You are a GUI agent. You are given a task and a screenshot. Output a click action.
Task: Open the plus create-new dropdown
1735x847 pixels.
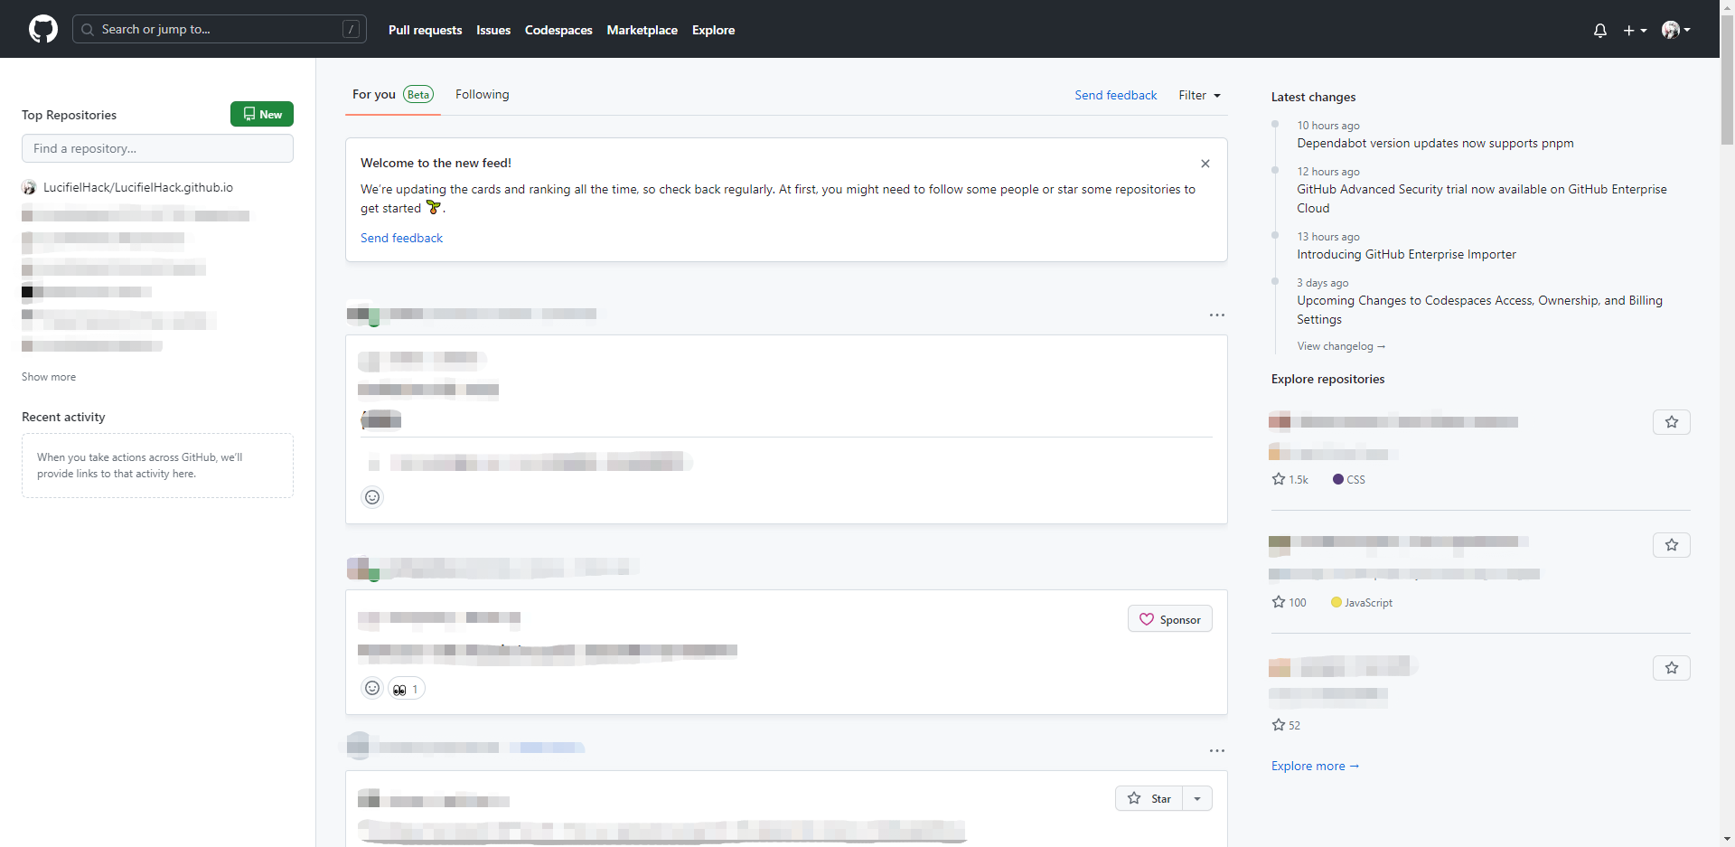point(1635,30)
